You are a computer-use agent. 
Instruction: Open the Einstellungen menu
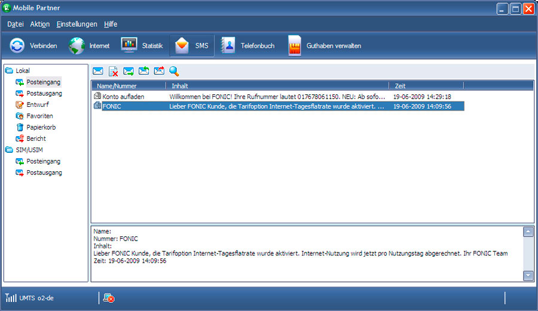pos(77,24)
